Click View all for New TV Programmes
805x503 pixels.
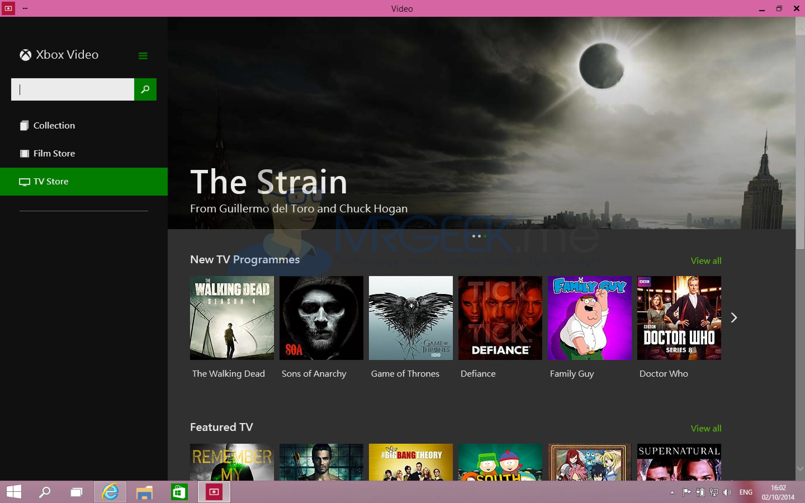click(x=706, y=261)
